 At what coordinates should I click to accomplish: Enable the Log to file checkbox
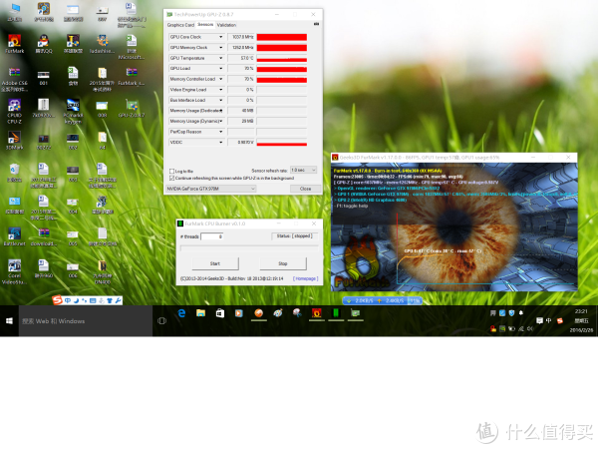[x=172, y=171]
